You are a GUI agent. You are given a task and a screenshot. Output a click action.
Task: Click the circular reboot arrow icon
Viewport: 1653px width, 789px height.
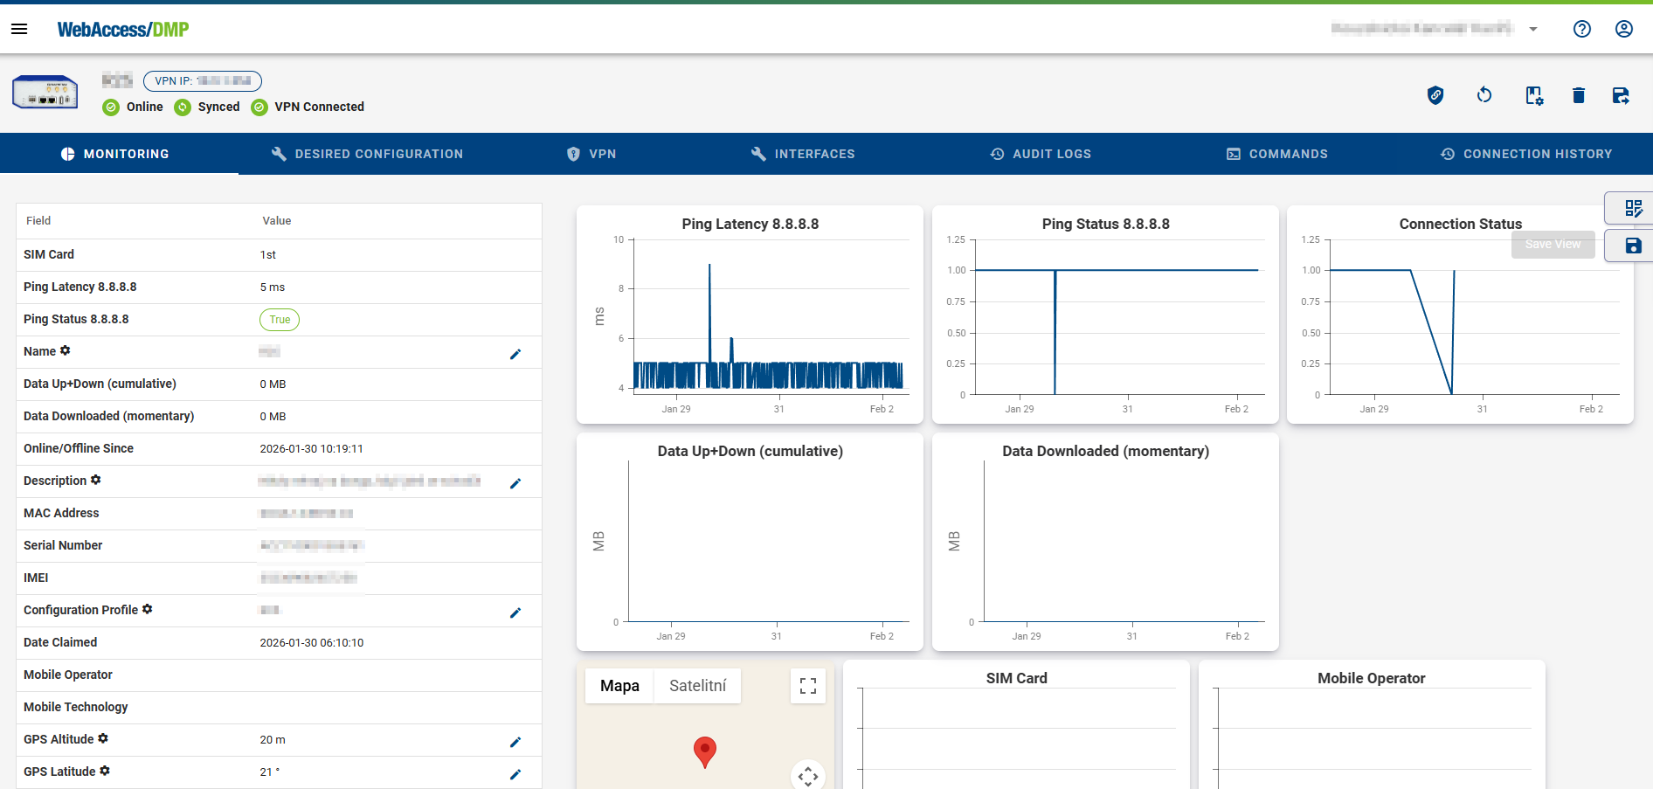click(x=1484, y=95)
